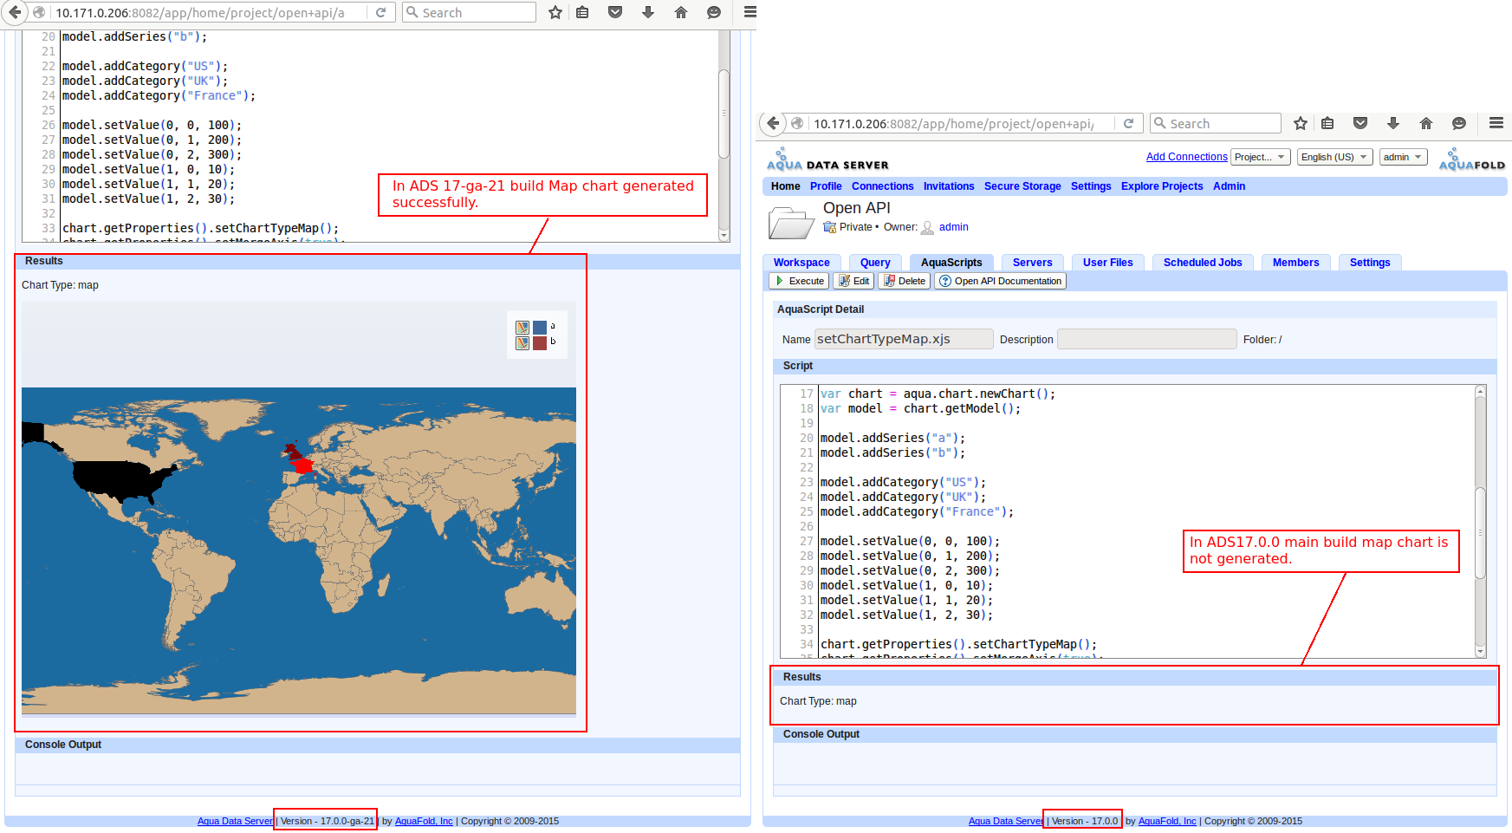
Task: Open Admin in the navigation bar
Action: coord(1229,186)
